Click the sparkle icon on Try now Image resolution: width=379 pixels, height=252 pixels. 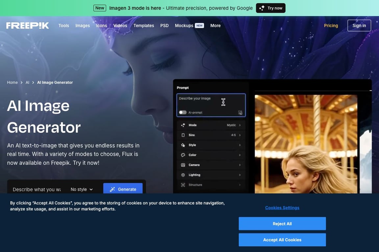click(262, 8)
